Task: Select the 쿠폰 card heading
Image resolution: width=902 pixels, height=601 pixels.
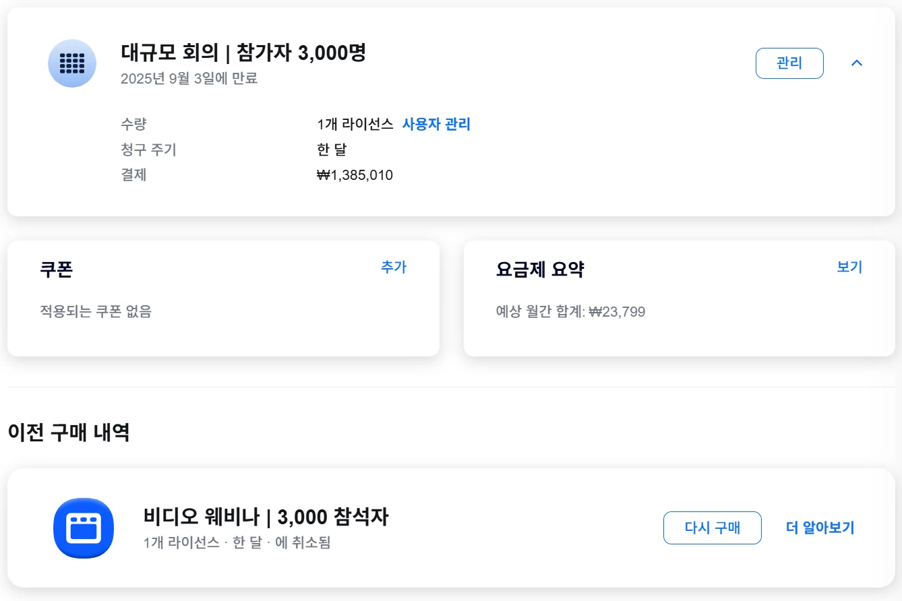Action: point(56,270)
